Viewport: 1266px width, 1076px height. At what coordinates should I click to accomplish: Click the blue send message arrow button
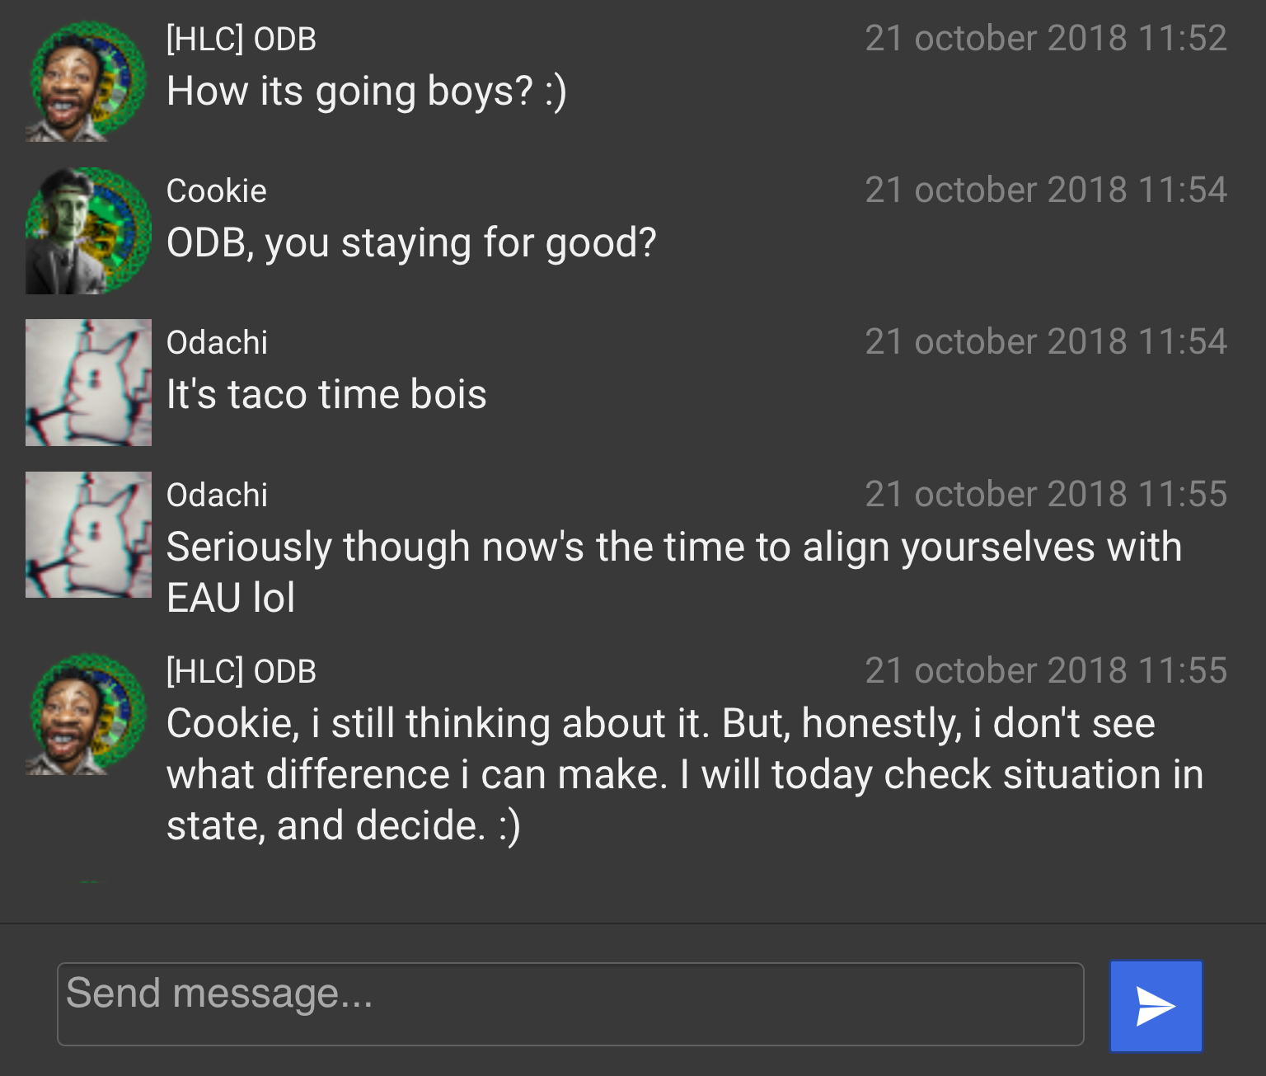1156,1006
